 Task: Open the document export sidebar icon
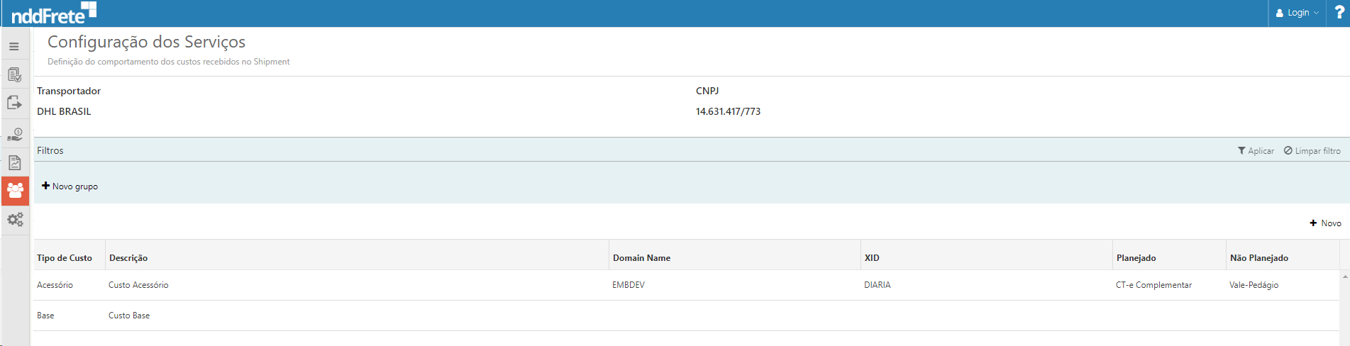click(14, 104)
